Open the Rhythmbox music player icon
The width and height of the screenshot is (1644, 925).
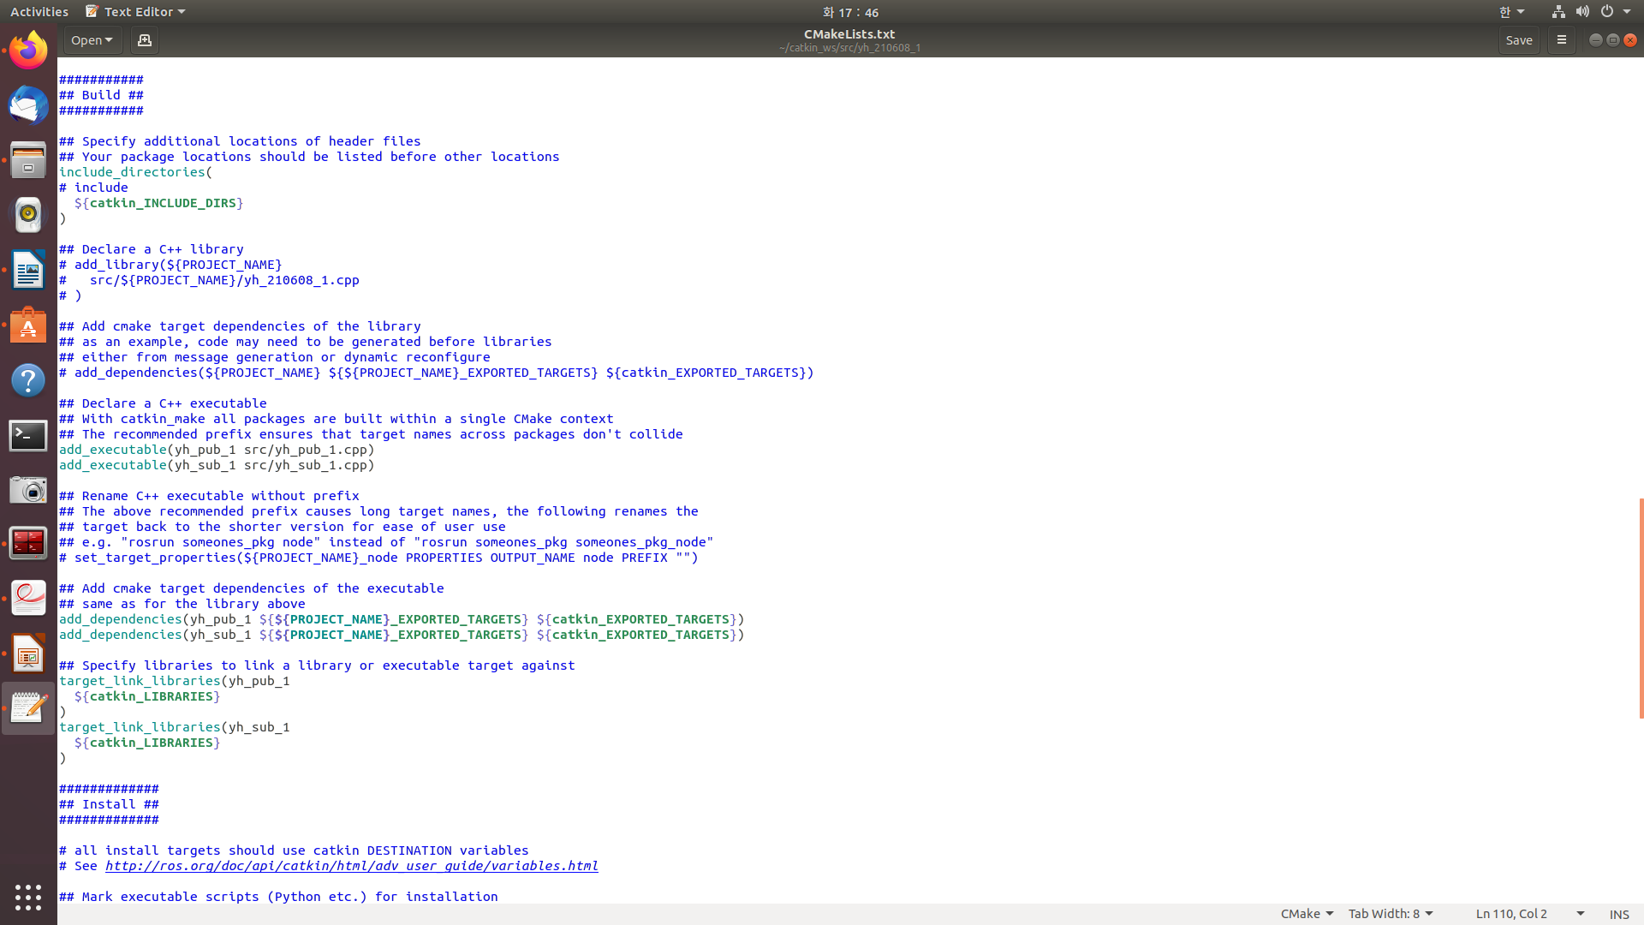click(x=28, y=215)
